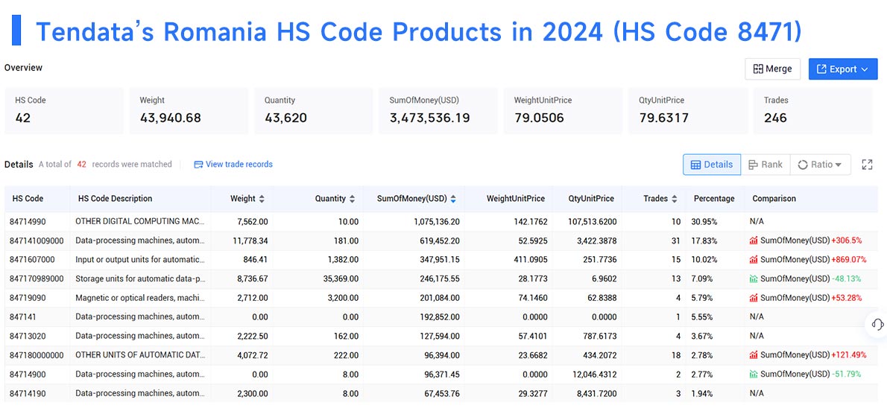Click the chart icon in 847170989000 comparison
Image resolution: width=887 pixels, height=411 pixels.
point(754,278)
